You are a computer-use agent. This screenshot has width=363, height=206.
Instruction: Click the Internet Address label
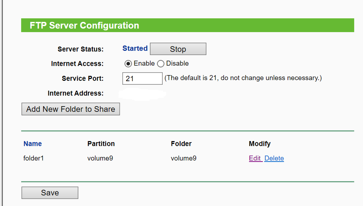[x=75, y=93]
